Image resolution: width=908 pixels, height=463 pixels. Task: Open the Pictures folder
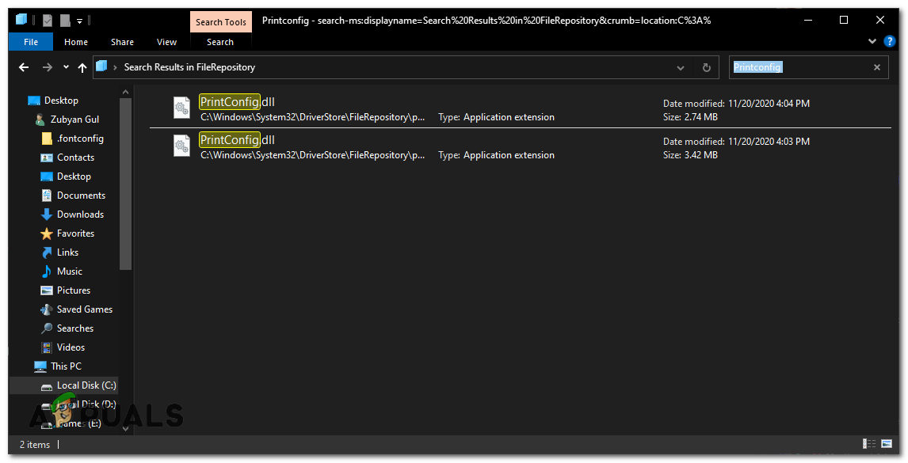(74, 290)
